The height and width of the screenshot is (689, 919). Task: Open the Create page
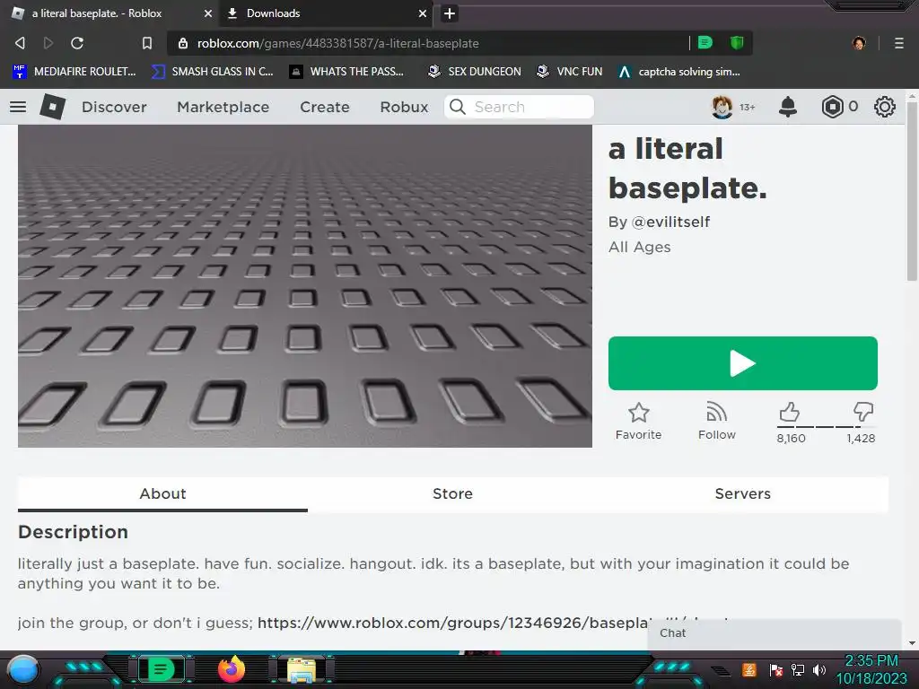[325, 108]
